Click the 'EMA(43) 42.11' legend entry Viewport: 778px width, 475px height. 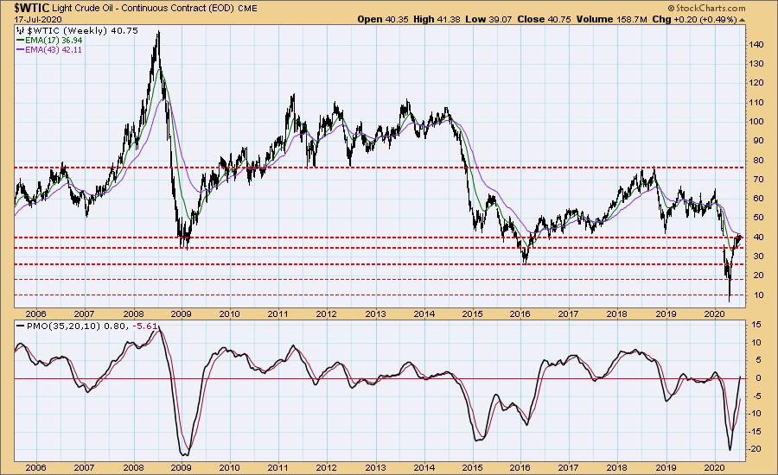pos(54,50)
